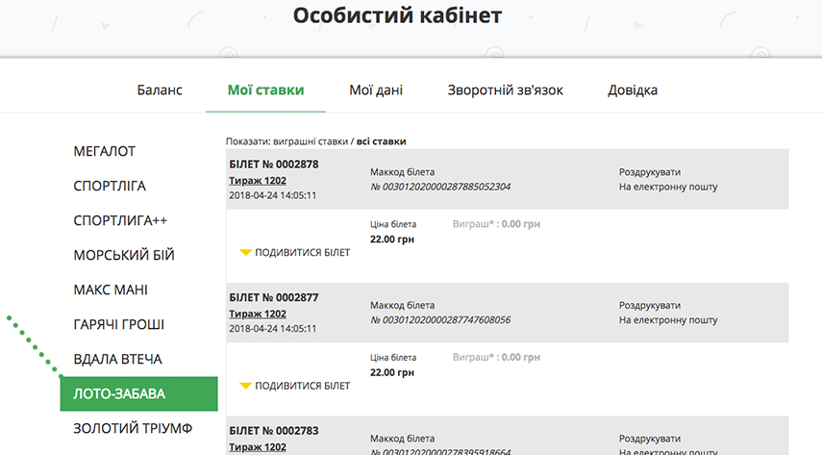Select ВДАЛА ВТЕЧА in the sidebar

(117, 360)
